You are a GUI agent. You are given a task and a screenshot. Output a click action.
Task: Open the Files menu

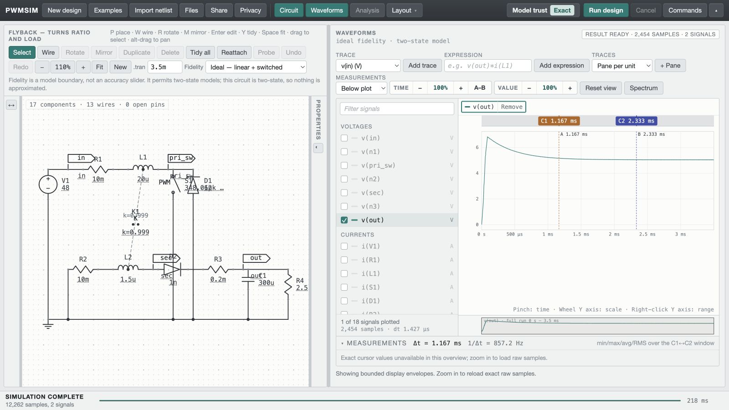191,10
